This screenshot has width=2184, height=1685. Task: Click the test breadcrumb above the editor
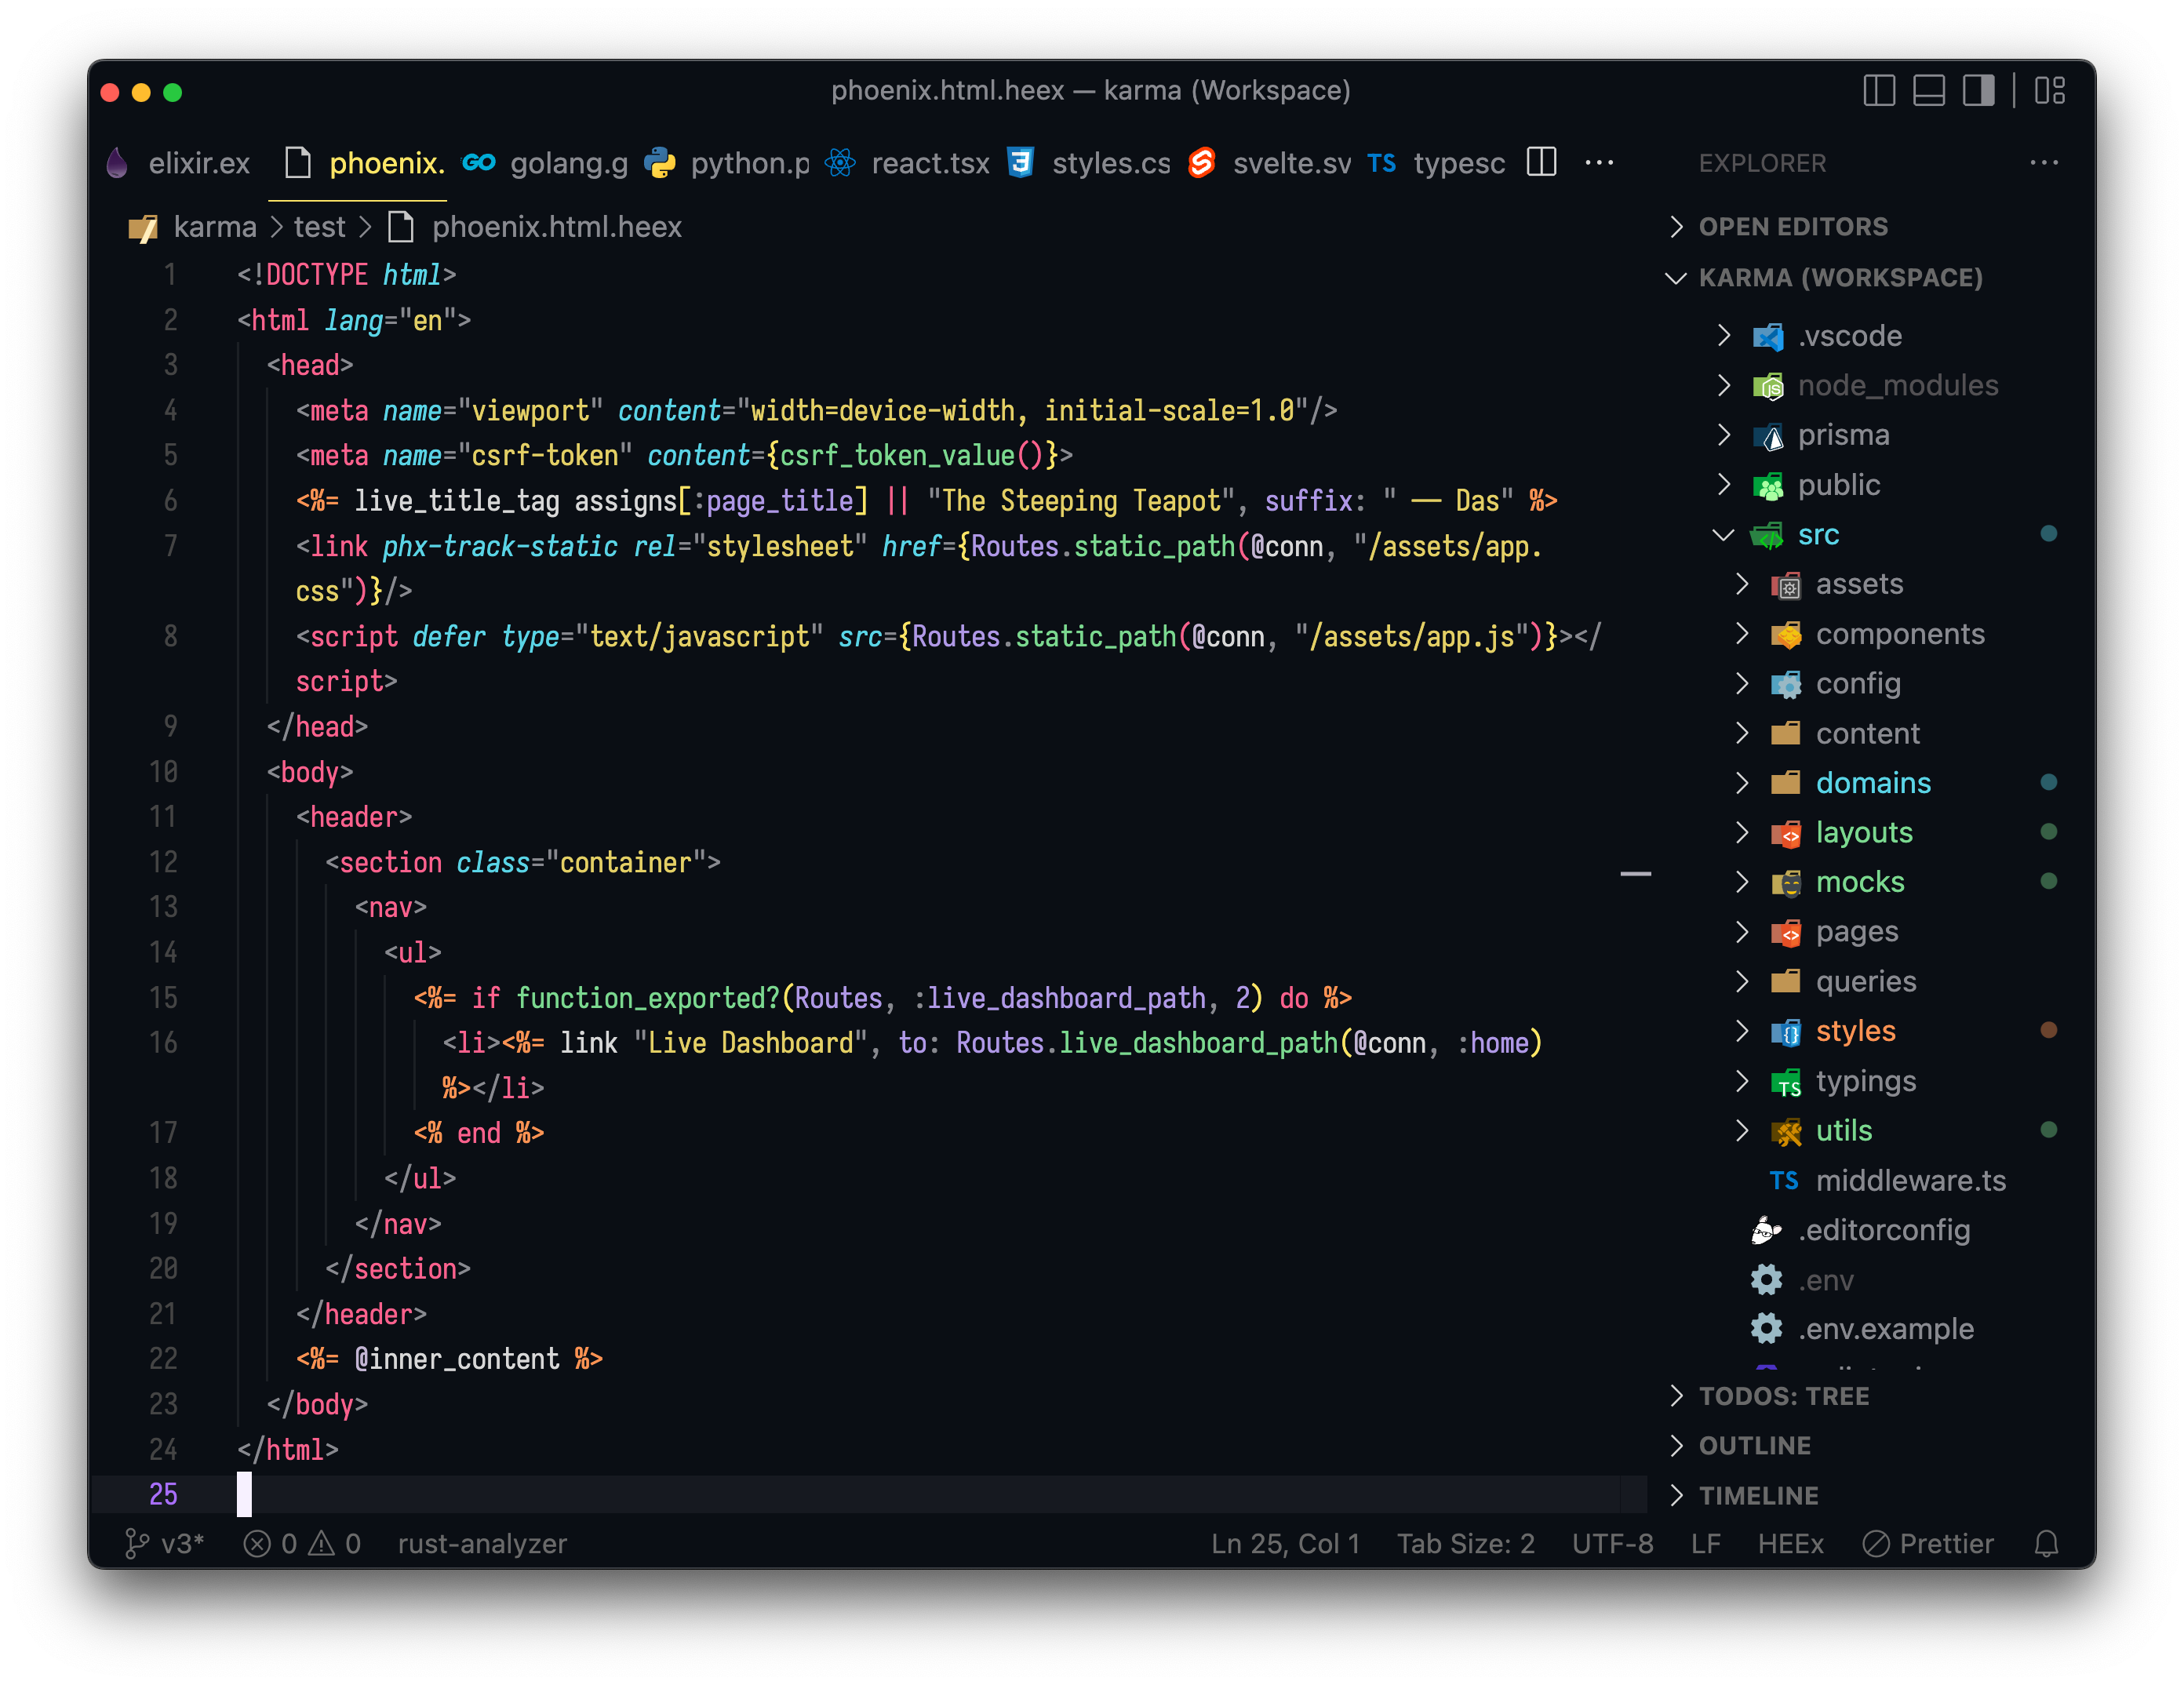[x=318, y=226]
